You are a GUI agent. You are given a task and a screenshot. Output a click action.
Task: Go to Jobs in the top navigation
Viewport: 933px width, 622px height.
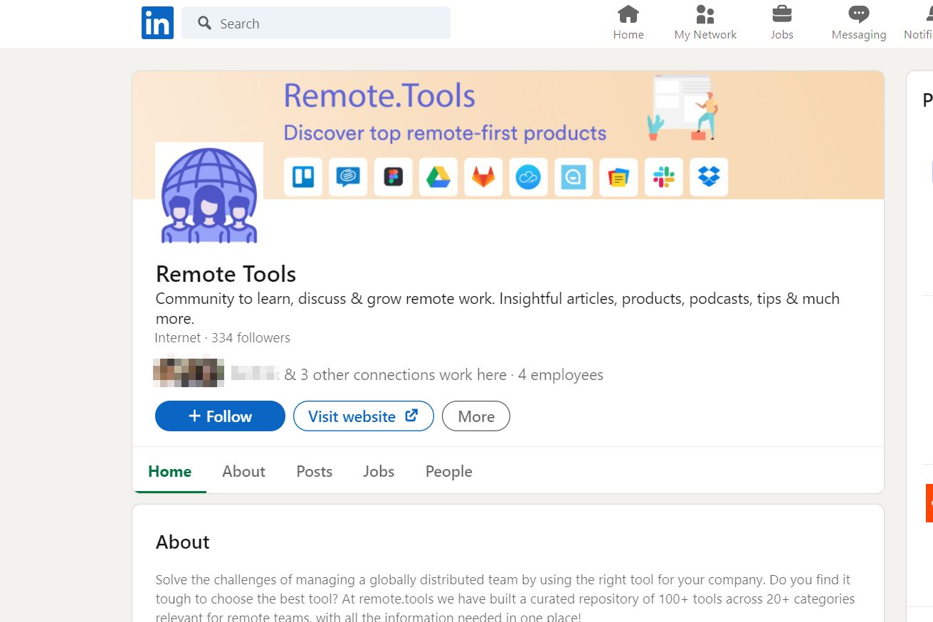pos(781,23)
